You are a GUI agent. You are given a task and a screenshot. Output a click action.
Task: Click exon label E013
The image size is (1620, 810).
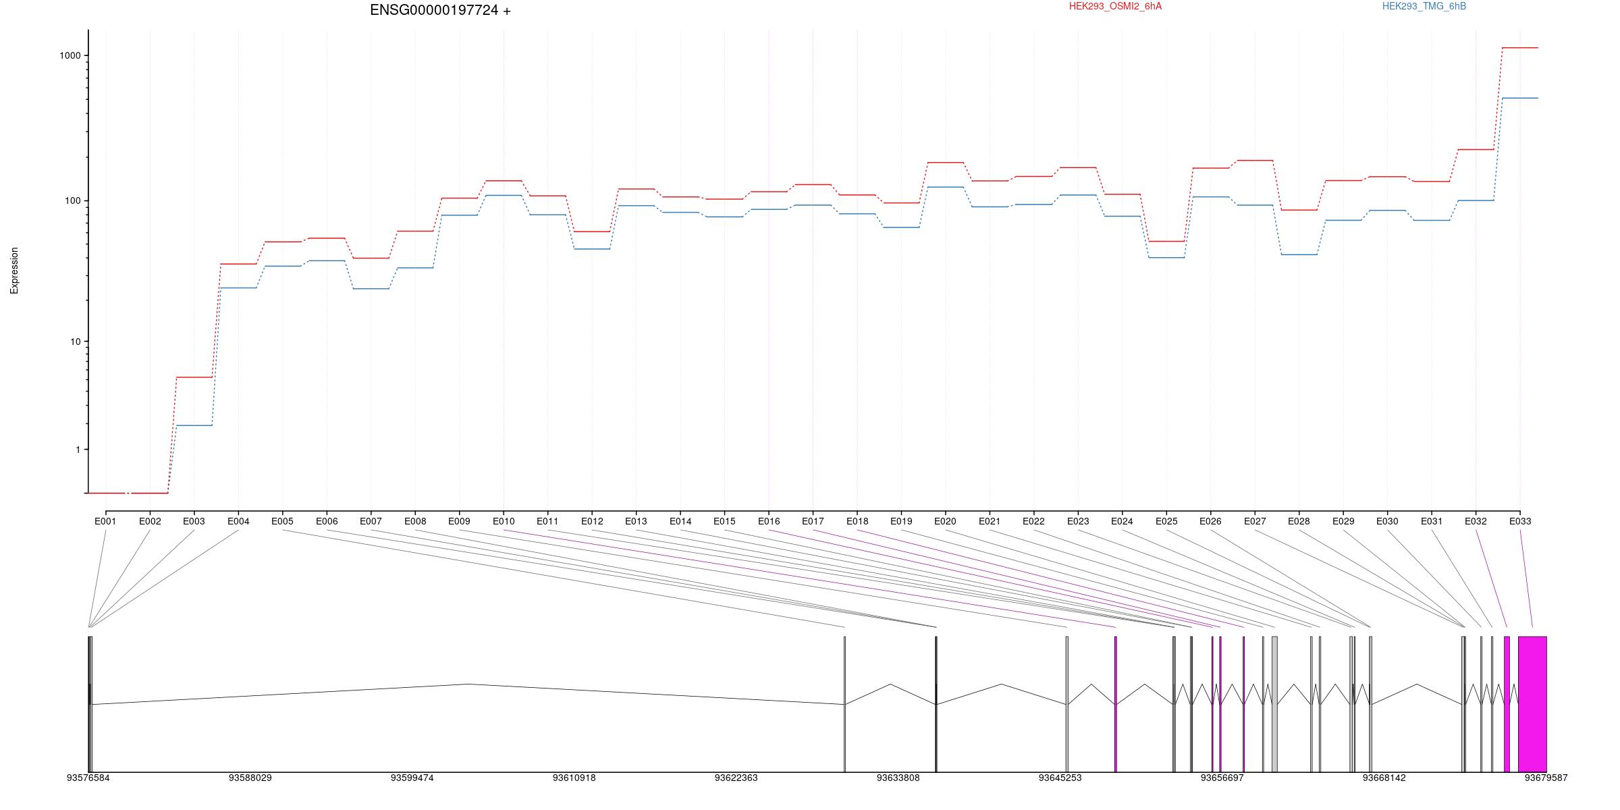point(636,521)
